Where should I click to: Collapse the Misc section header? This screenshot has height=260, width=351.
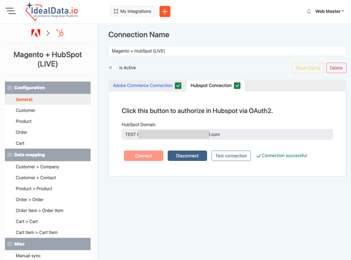pyautogui.click(x=48, y=244)
